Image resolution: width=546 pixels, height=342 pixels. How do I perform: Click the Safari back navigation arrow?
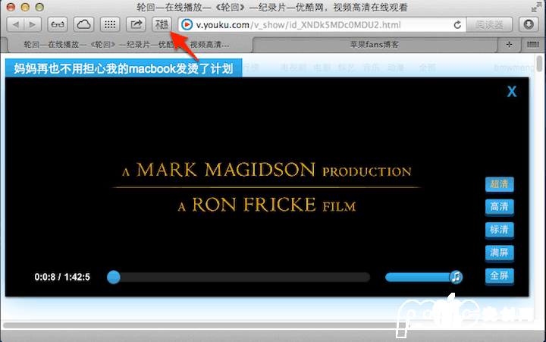point(14,24)
